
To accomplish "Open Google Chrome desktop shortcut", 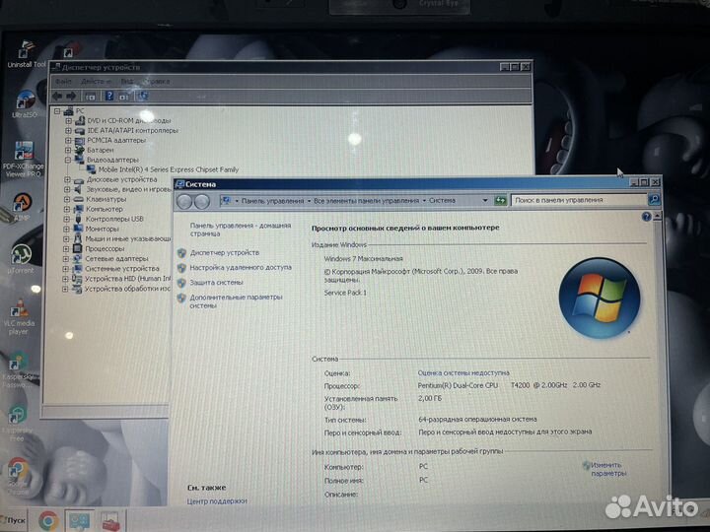I will tap(18, 475).
